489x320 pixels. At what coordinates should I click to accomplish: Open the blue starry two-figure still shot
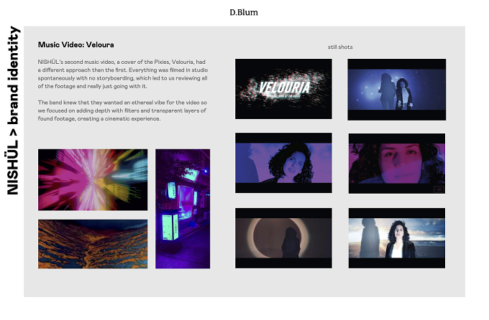click(397, 90)
